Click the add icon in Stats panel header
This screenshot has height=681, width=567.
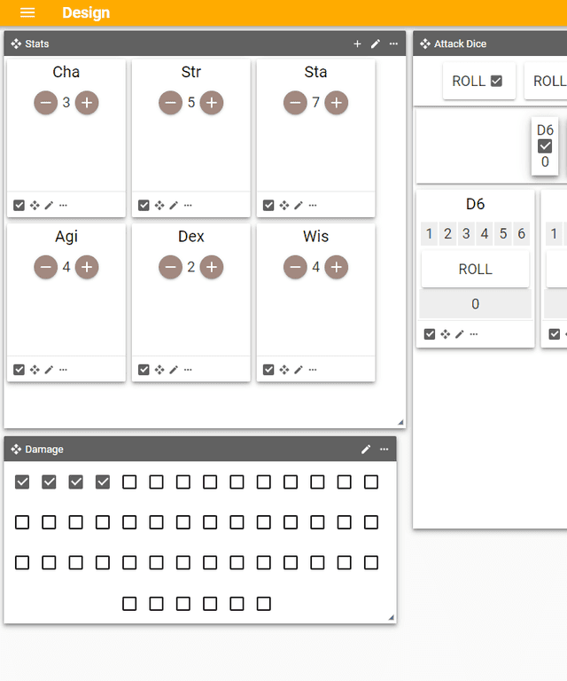(x=357, y=43)
